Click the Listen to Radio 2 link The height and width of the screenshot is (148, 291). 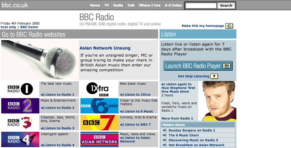(60, 108)
